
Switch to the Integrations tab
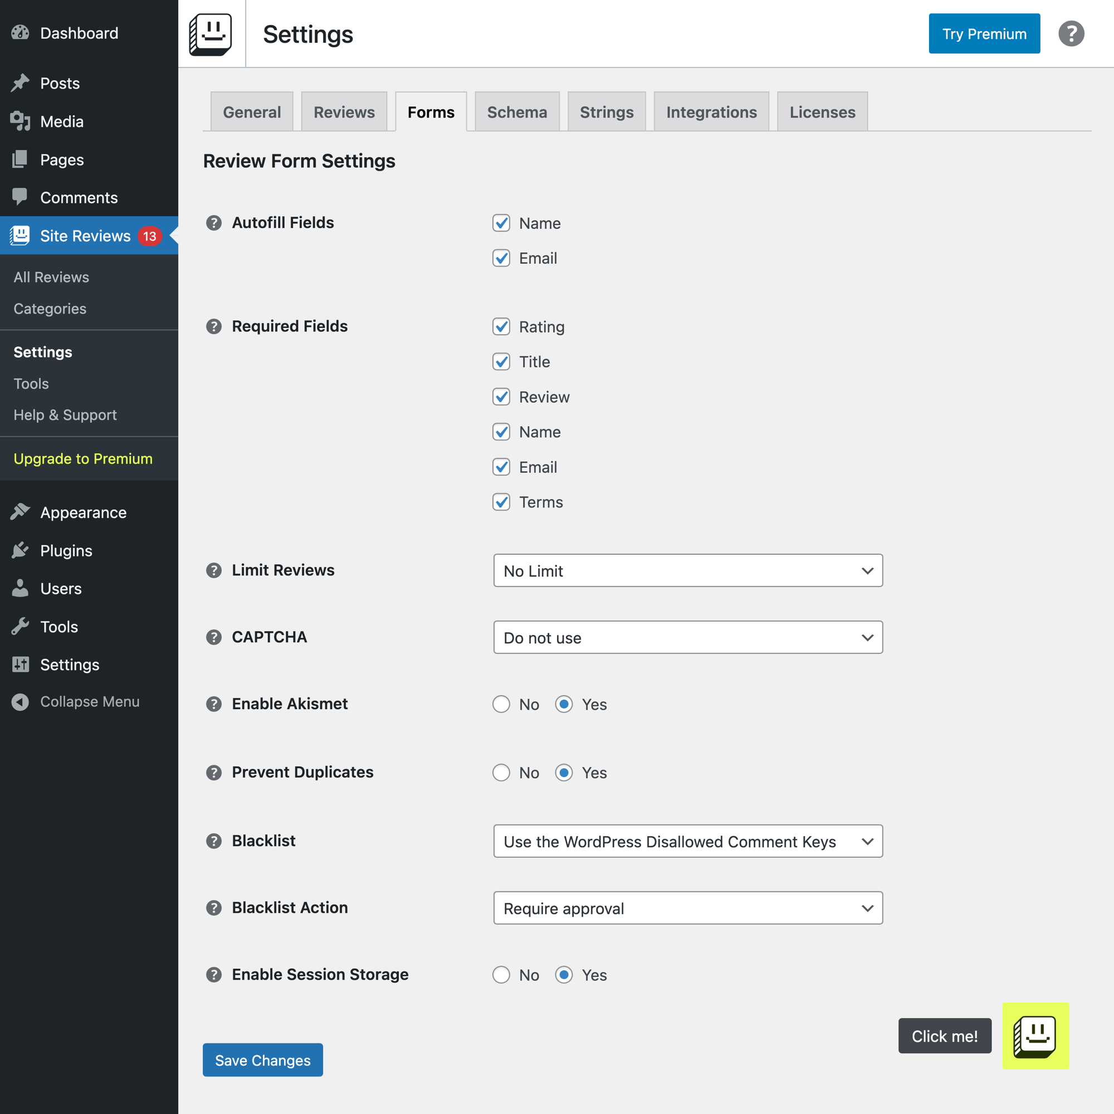point(711,112)
